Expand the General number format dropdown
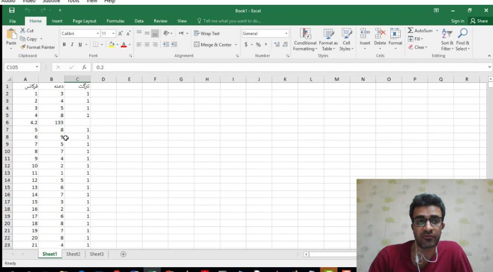 tap(286, 34)
